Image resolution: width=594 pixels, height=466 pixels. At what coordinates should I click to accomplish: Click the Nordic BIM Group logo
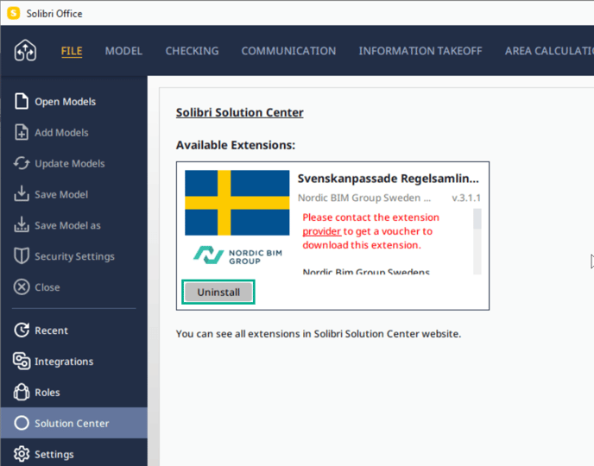coord(237,255)
